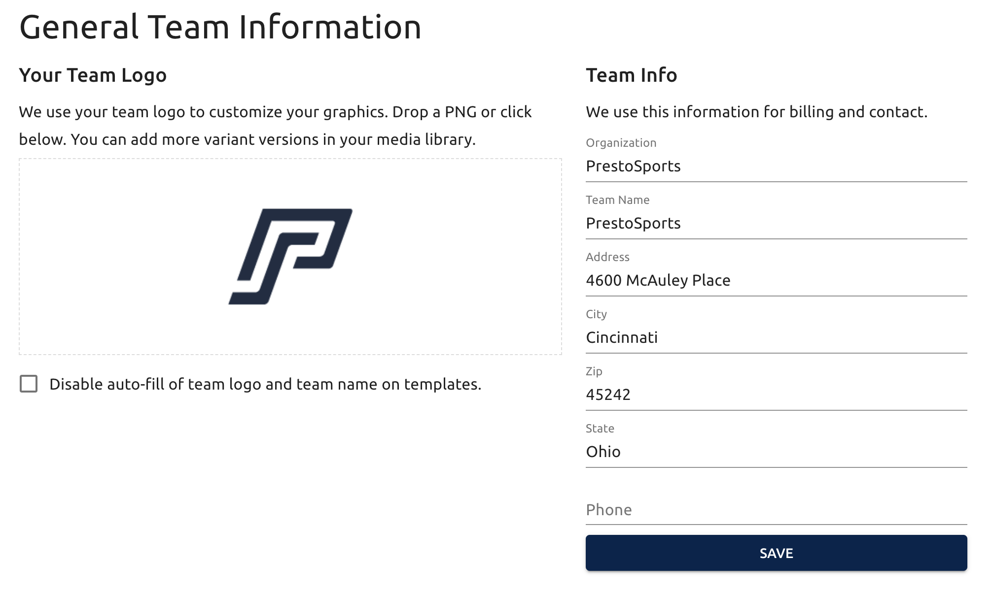Click the small 'Organization' field label
Image resolution: width=993 pixels, height=593 pixels.
(x=621, y=143)
